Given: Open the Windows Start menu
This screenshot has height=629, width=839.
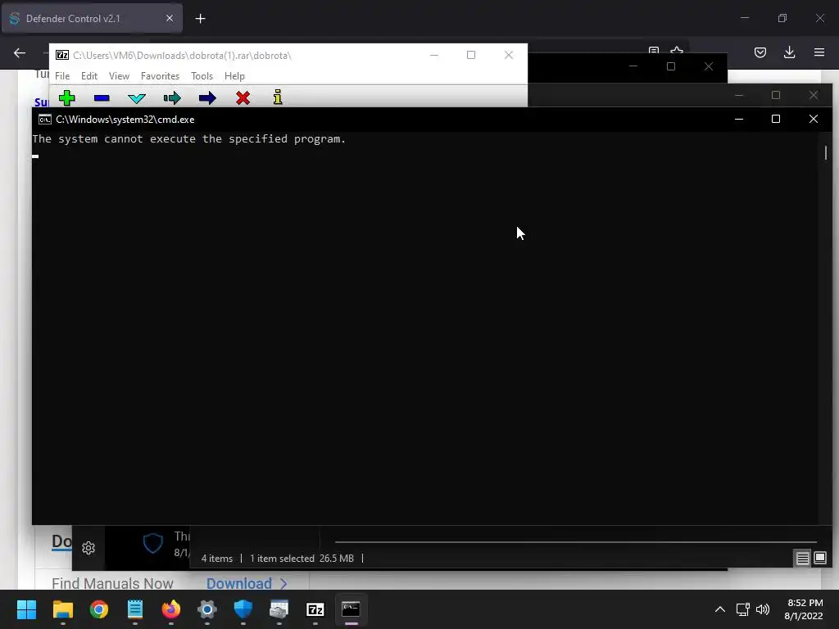Looking at the screenshot, I should pyautogui.click(x=27, y=609).
